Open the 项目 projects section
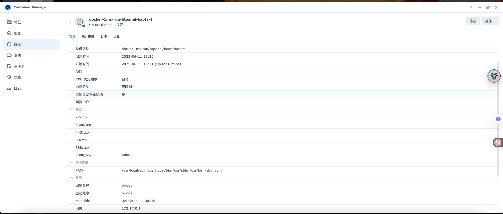Screen dimensions: 503x214 (x=31, y=33)
